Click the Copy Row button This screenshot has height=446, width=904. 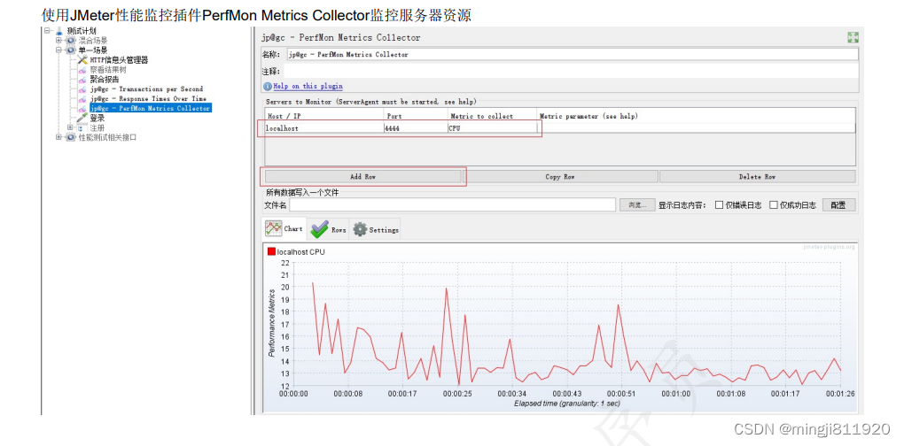[x=560, y=177]
